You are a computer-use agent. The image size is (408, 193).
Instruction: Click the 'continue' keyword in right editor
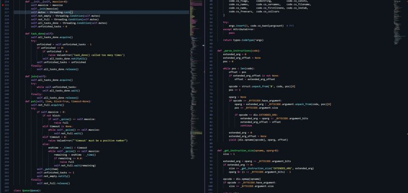(x=246, y=125)
